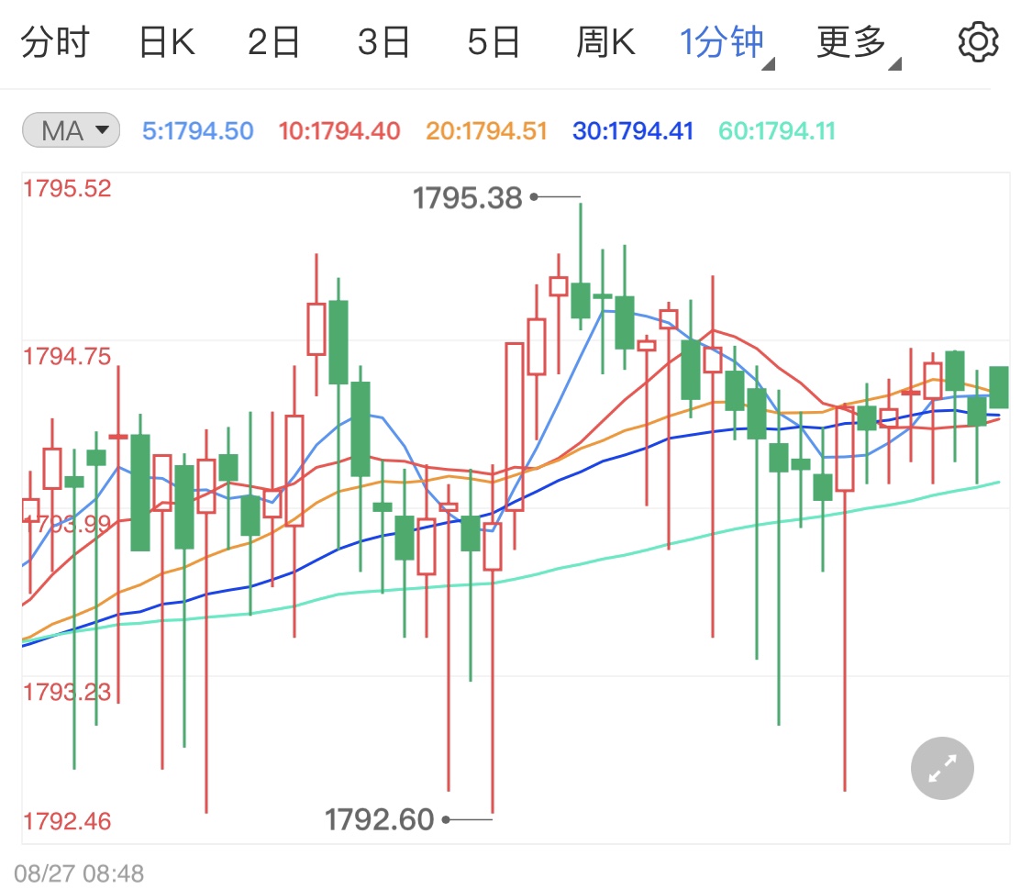This screenshot has width=1032, height=889.
Task: Switch to the 日K tab
Action: click(x=167, y=42)
